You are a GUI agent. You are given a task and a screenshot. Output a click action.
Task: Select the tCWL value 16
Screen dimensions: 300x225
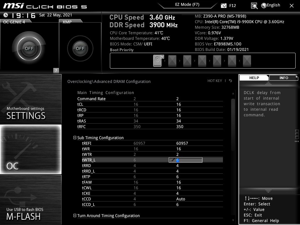178,188
